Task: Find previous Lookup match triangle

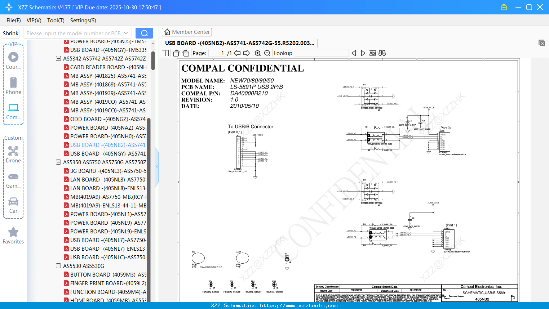Action: 354,53
